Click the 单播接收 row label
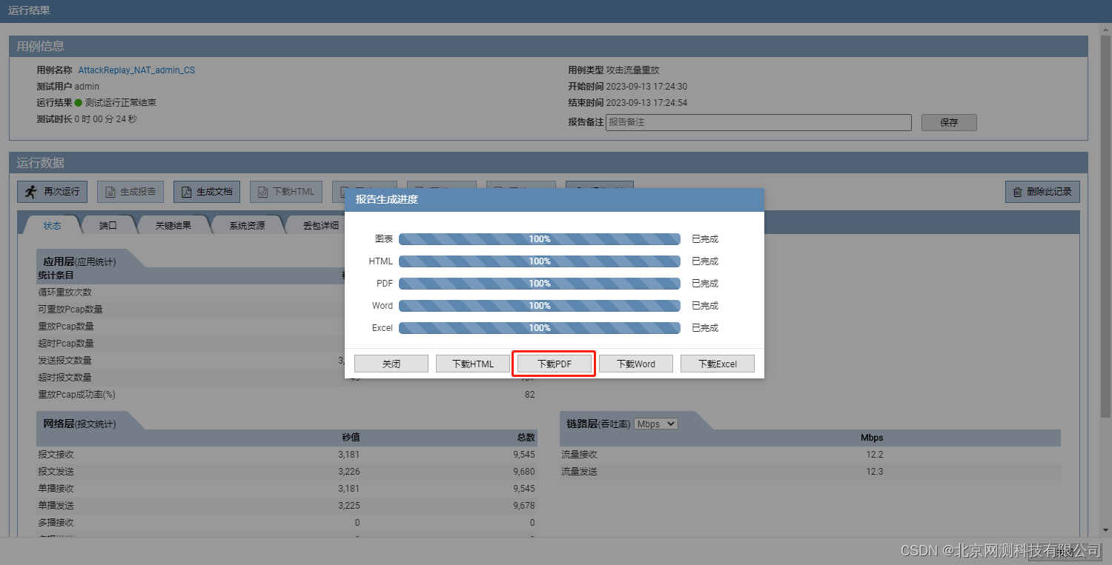This screenshot has width=1112, height=565. click(56, 489)
